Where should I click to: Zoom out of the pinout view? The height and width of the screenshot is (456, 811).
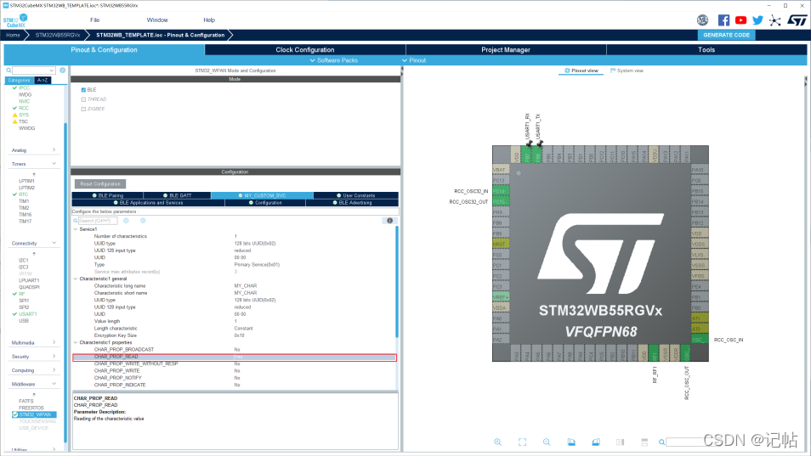point(547,442)
